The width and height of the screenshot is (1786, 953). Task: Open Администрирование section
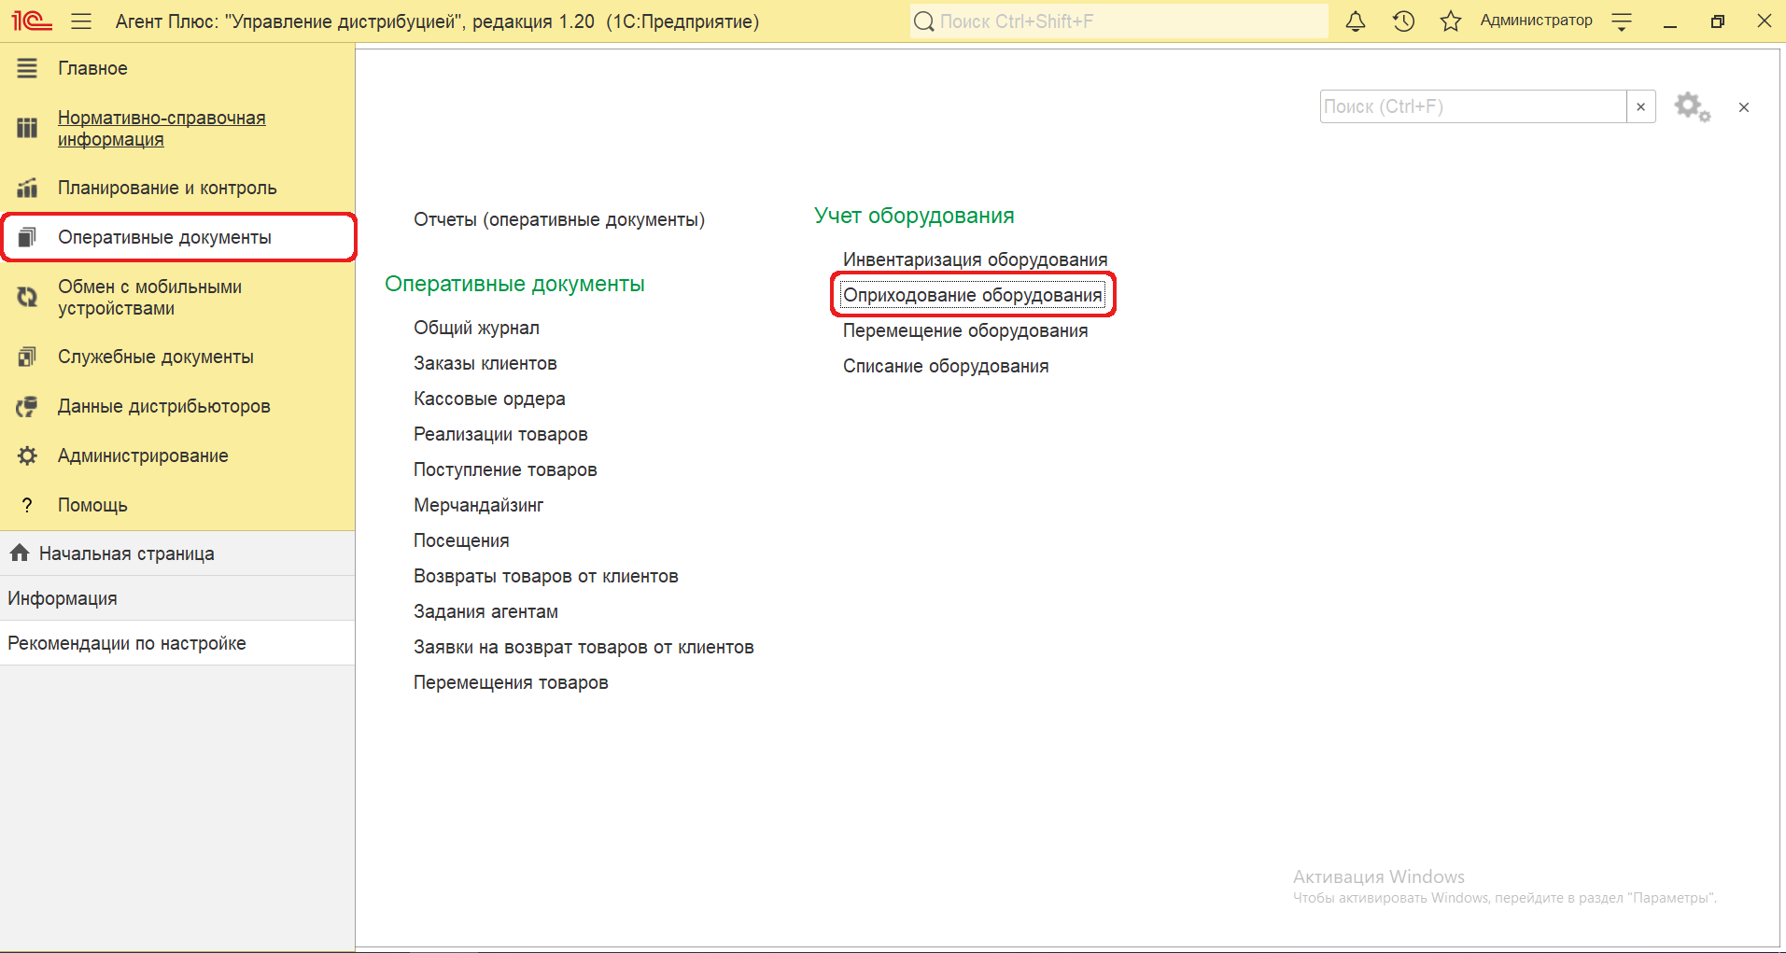click(x=142, y=455)
